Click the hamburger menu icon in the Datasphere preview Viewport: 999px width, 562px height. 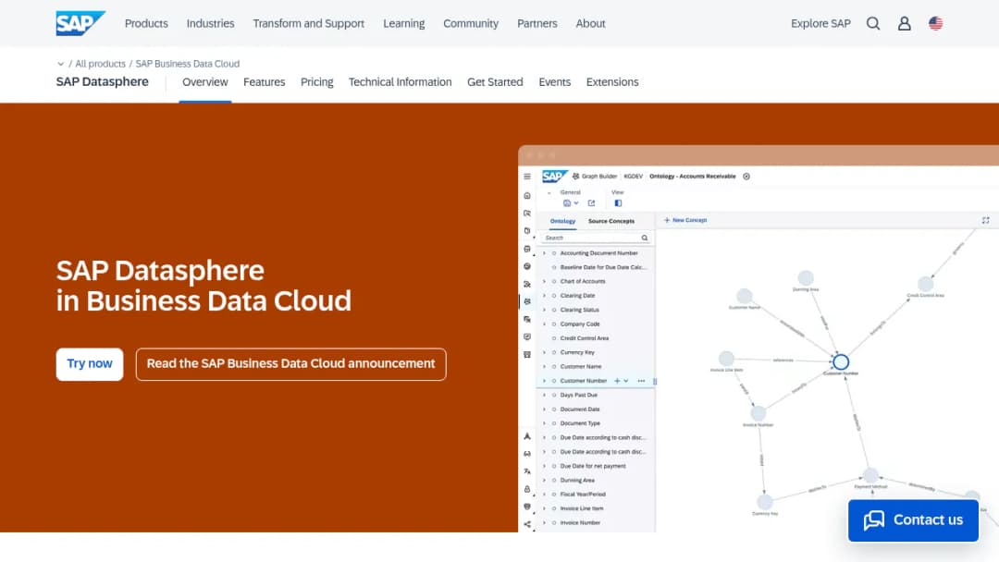527,177
